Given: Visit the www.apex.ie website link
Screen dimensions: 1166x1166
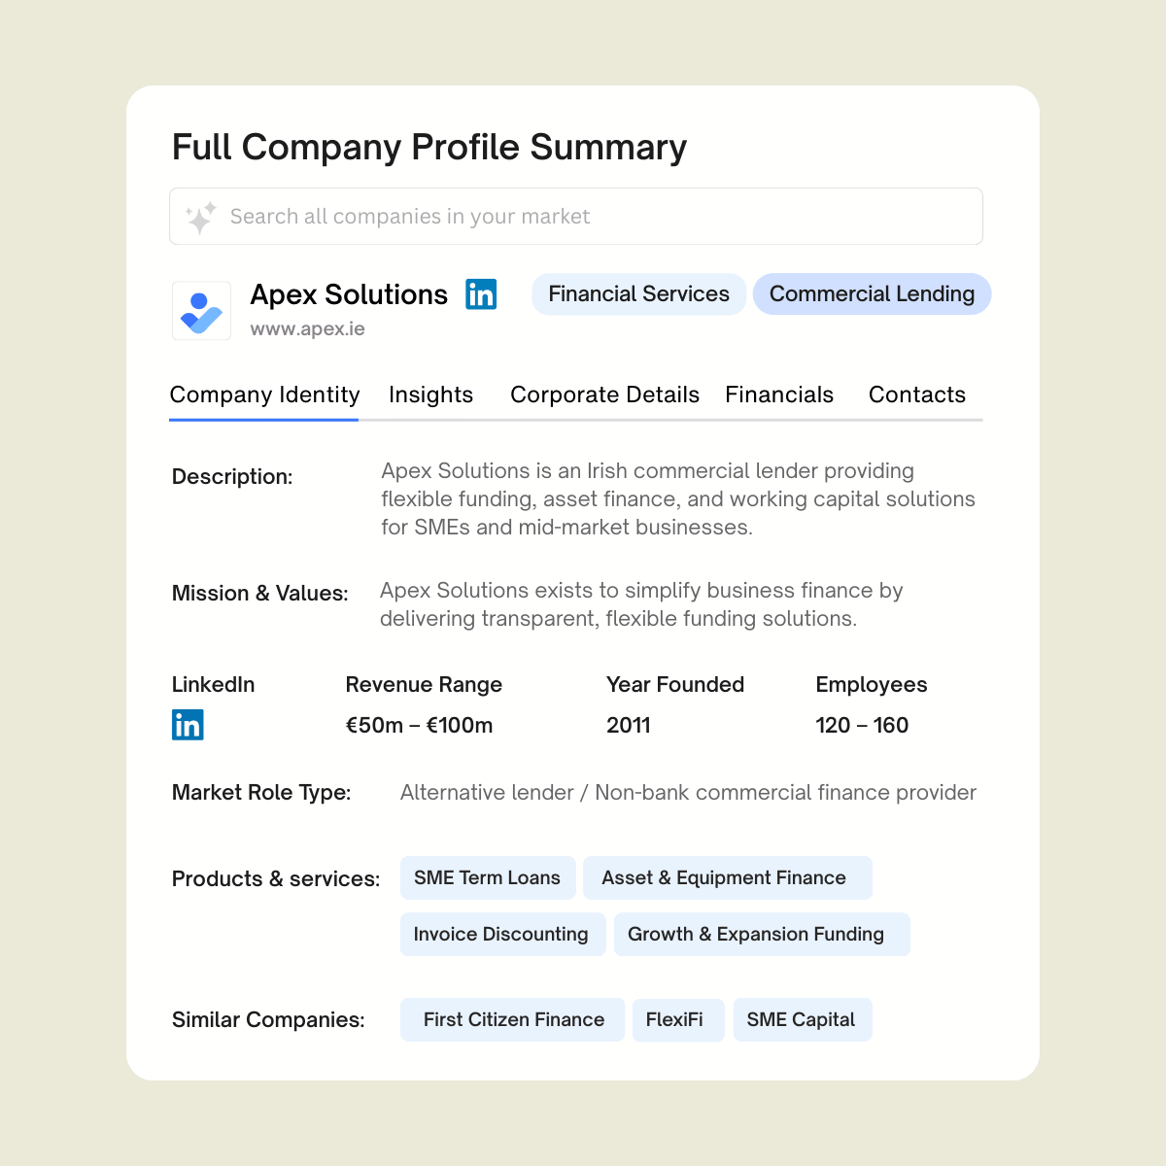Looking at the screenshot, I should 307,328.
